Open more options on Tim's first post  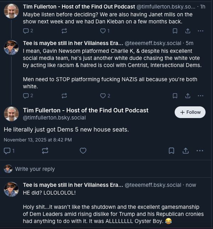coord(201,31)
